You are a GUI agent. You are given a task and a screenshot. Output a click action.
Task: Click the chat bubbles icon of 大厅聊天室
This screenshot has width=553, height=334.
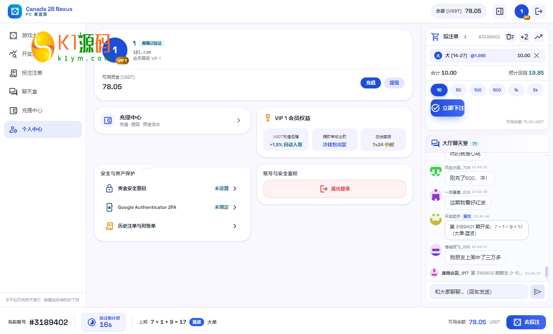point(435,144)
